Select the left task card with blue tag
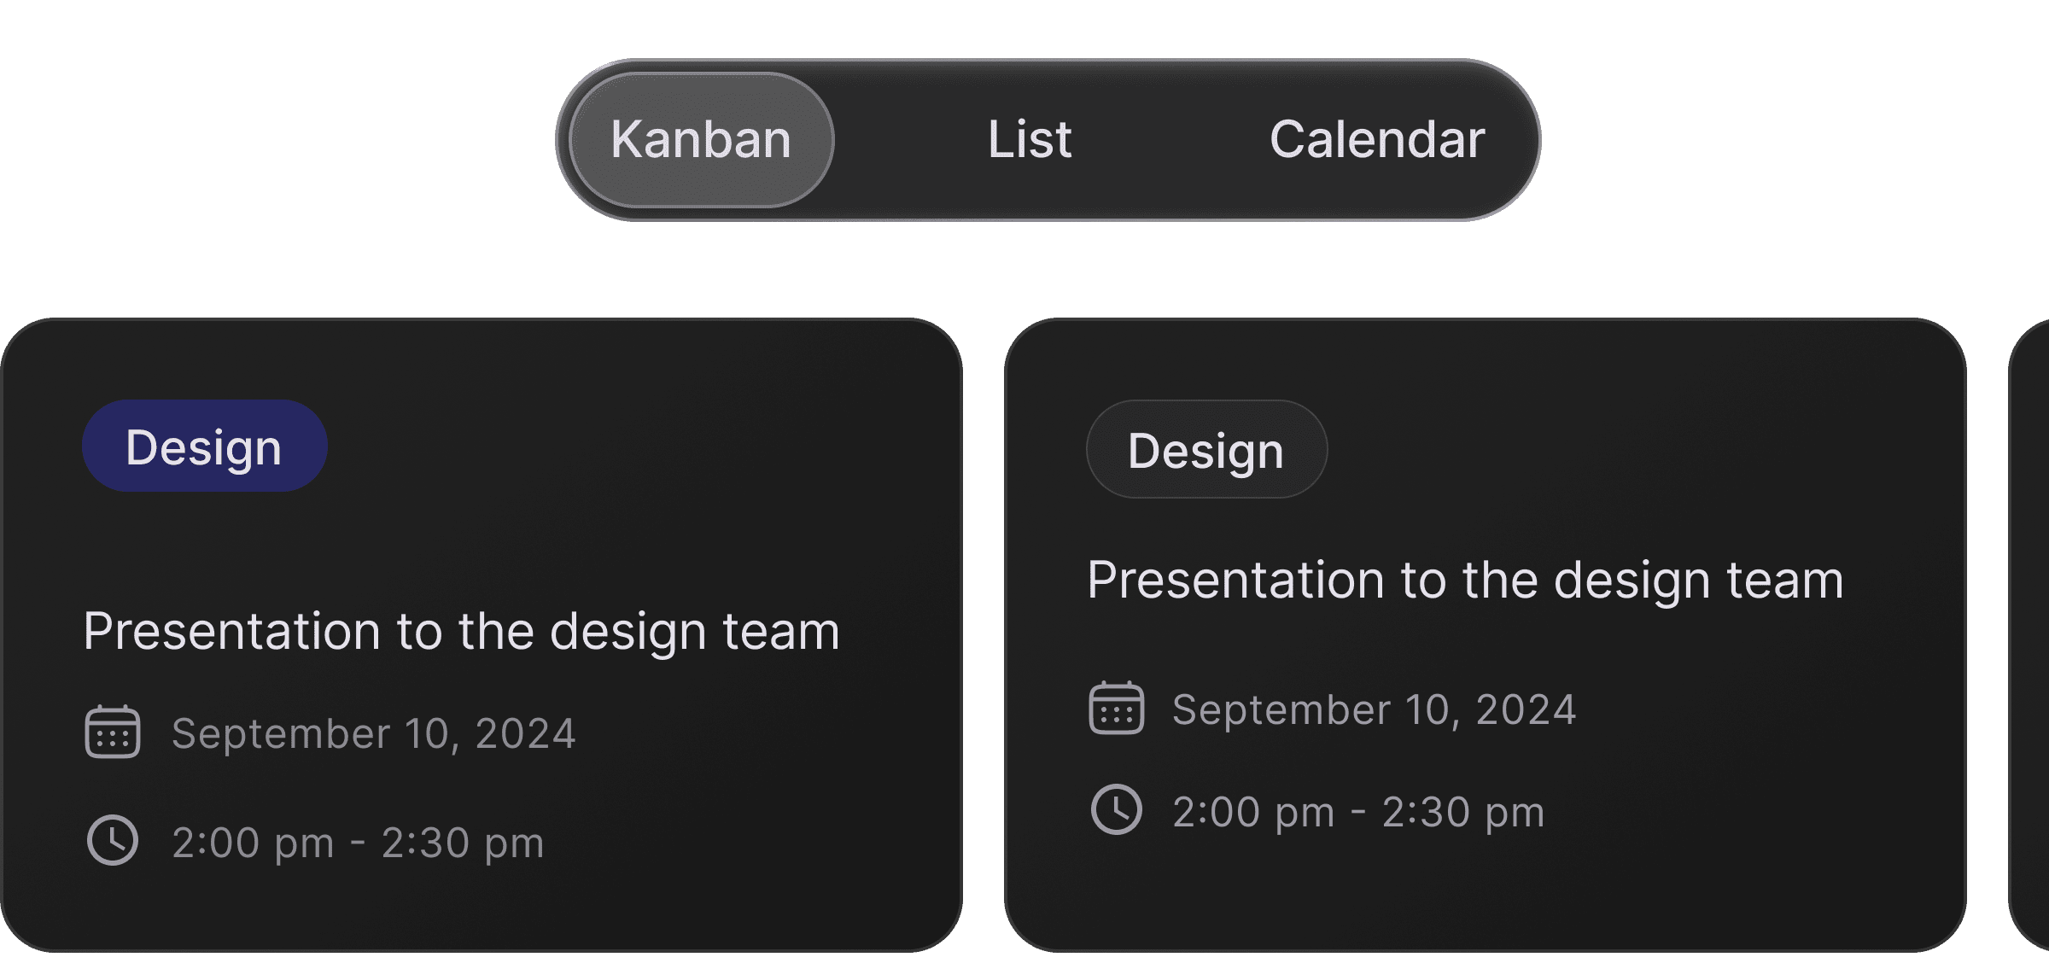 point(482,635)
